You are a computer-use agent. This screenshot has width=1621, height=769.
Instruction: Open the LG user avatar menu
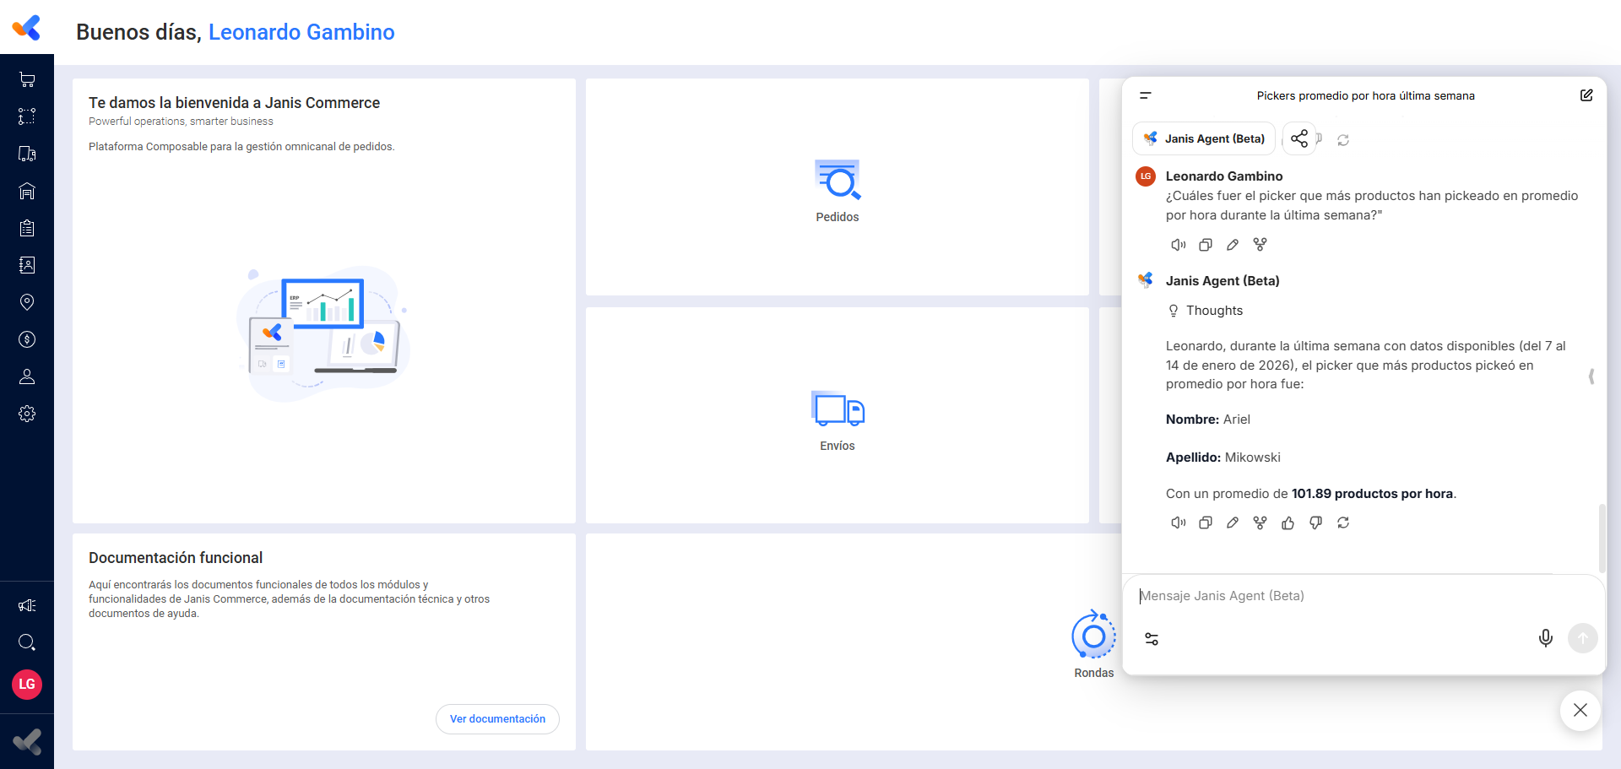(x=27, y=684)
